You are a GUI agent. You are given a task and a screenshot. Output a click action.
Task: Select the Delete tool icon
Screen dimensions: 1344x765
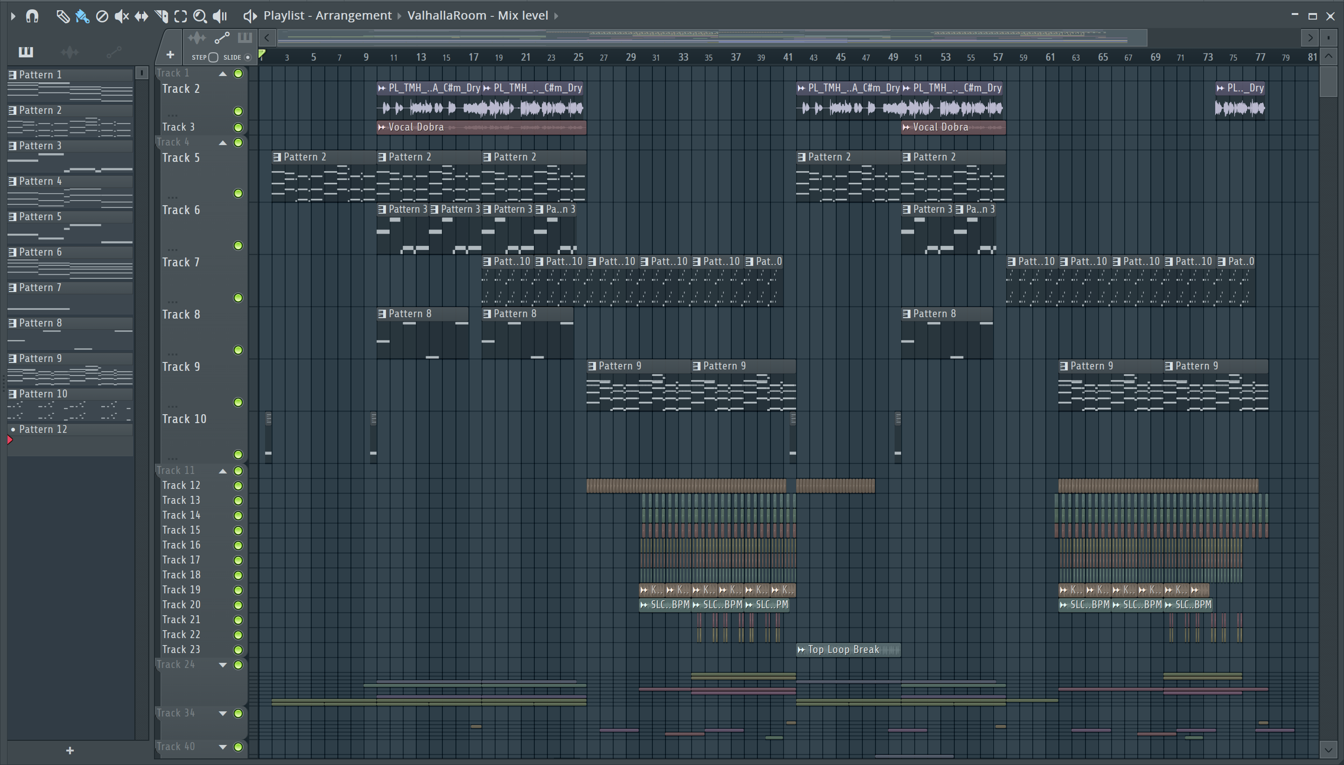point(102,16)
